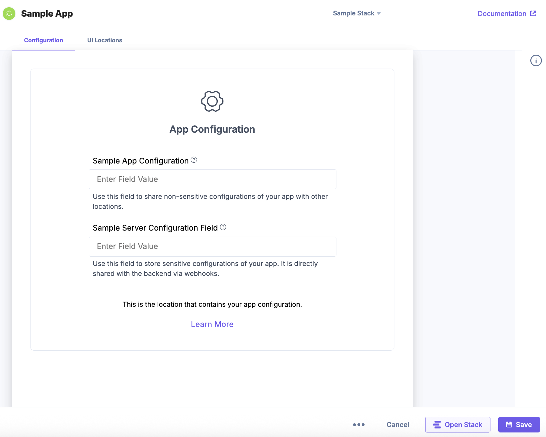The image size is (546, 437).
Task: Click the stack icon inside Open Stack button
Action: tap(437, 424)
